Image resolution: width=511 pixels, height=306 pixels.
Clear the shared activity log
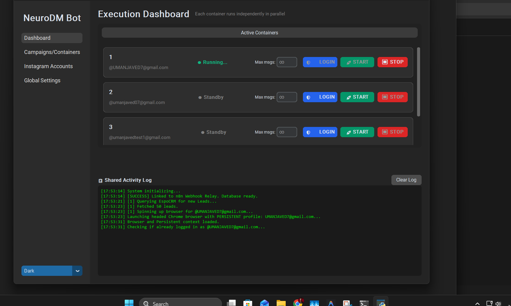[406, 180]
